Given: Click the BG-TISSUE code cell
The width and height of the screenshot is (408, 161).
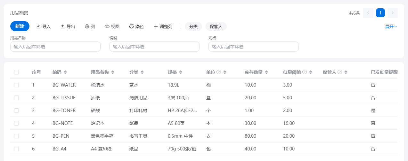Looking at the screenshot, I should tap(64, 98).
